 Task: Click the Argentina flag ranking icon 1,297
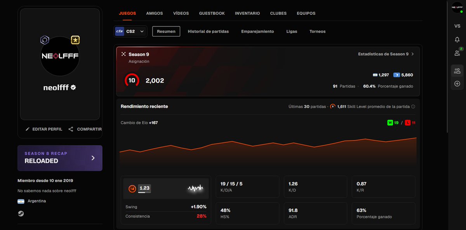click(x=375, y=75)
